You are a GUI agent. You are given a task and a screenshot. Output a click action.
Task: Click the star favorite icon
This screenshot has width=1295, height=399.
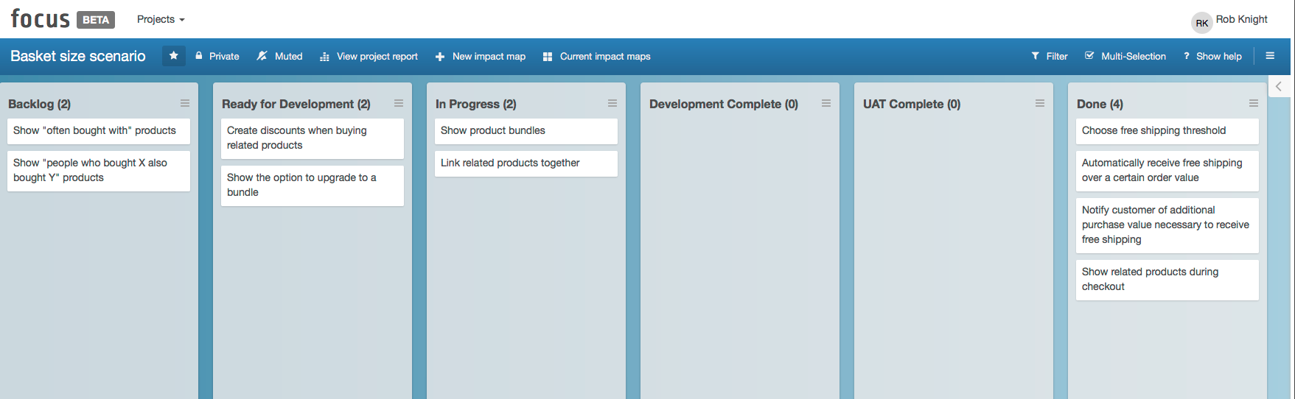174,56
